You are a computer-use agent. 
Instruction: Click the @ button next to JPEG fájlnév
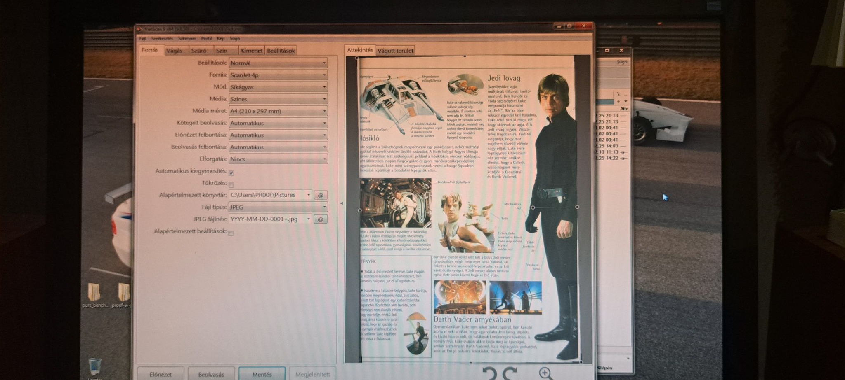tap(321, 219)
